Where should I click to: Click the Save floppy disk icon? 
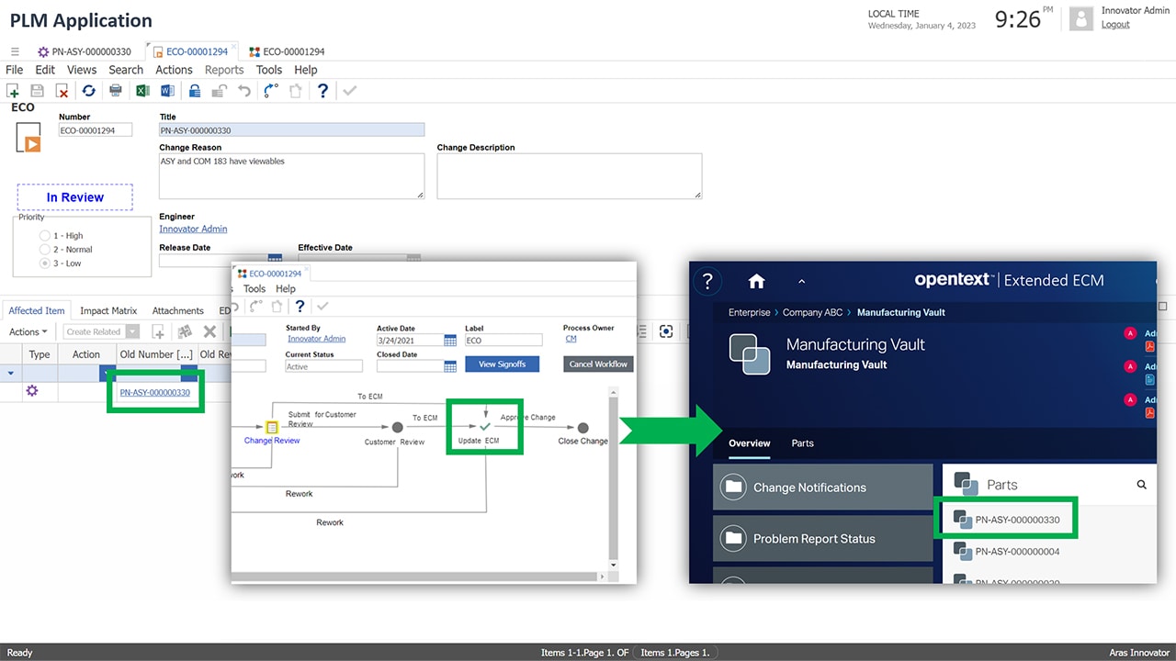pos(38,91)
